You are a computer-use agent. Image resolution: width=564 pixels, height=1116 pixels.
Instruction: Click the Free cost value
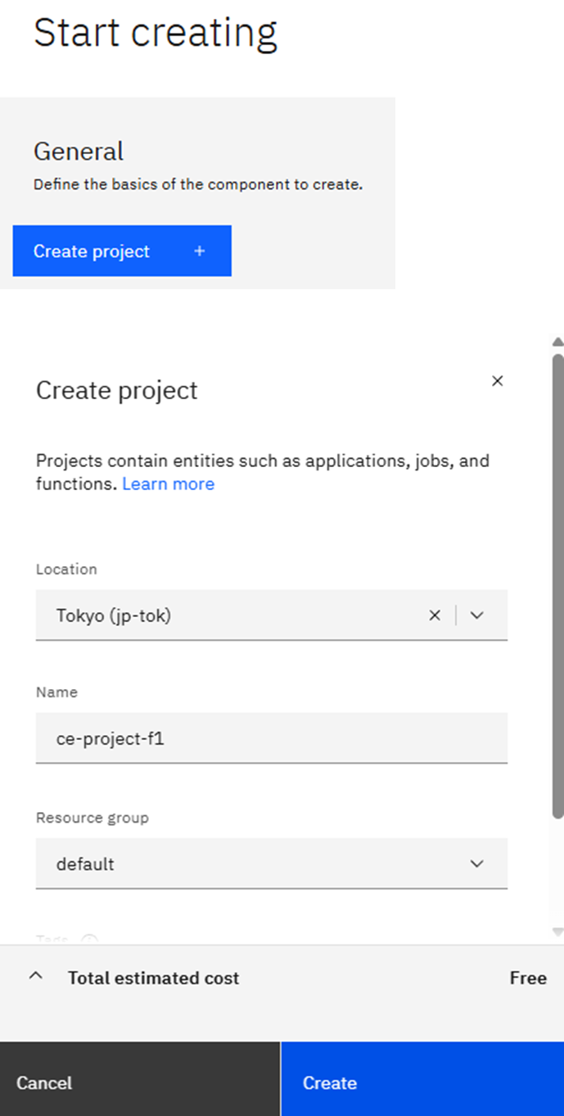[528, 978]
